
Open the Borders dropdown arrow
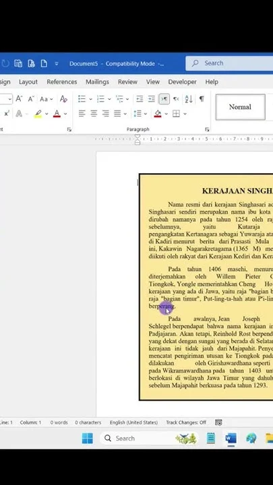[x=185, y=114]
